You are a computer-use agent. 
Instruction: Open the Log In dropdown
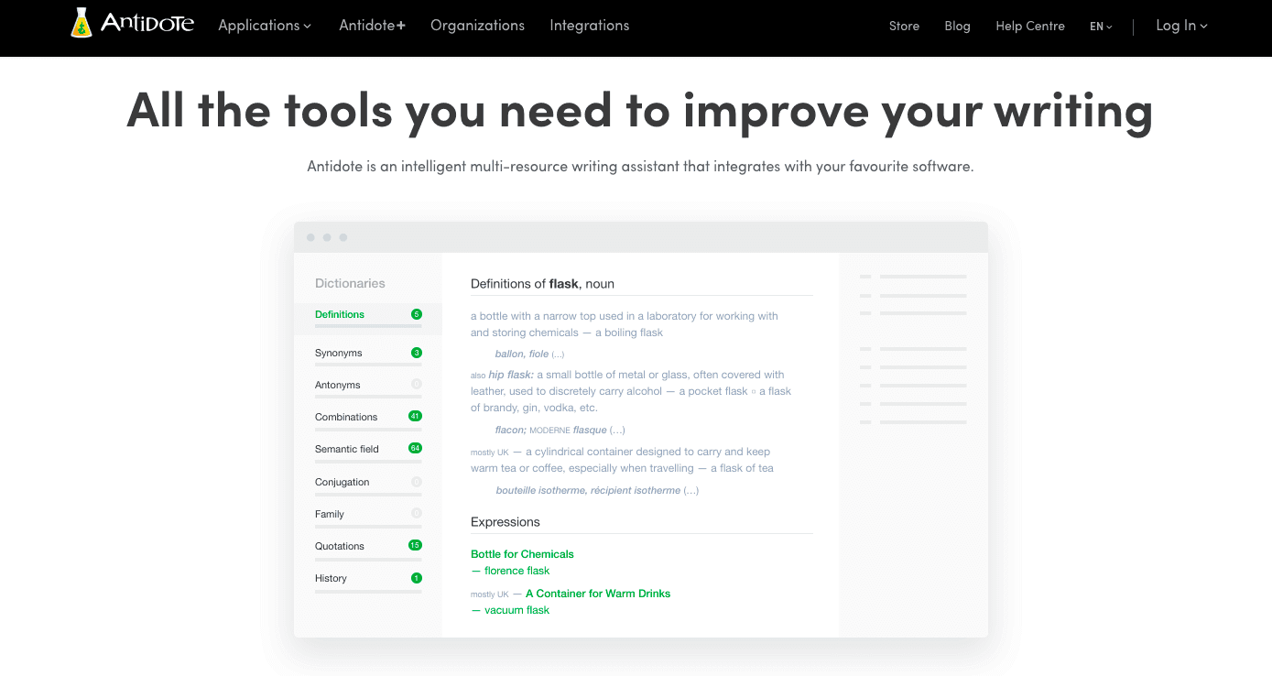pyautogui.click(x=1181, y=26)
